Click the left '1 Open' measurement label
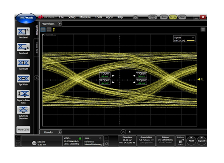This screenshot has height=163, width=224. coord(105,75)
